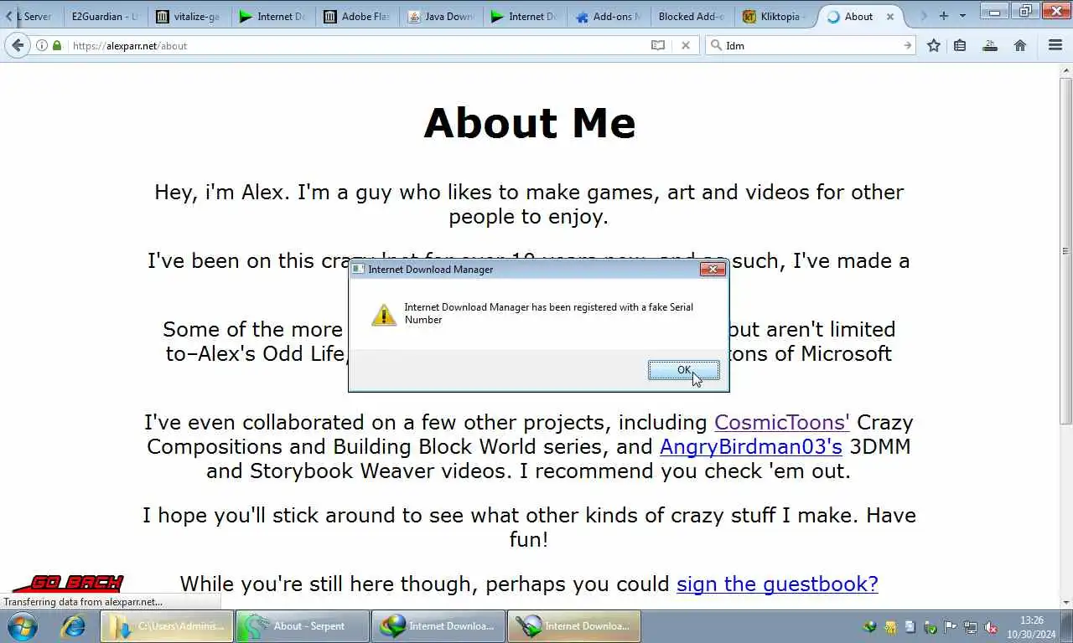Switch to the E2Guardian tab
1073x643 pixels.
point(105,16)
